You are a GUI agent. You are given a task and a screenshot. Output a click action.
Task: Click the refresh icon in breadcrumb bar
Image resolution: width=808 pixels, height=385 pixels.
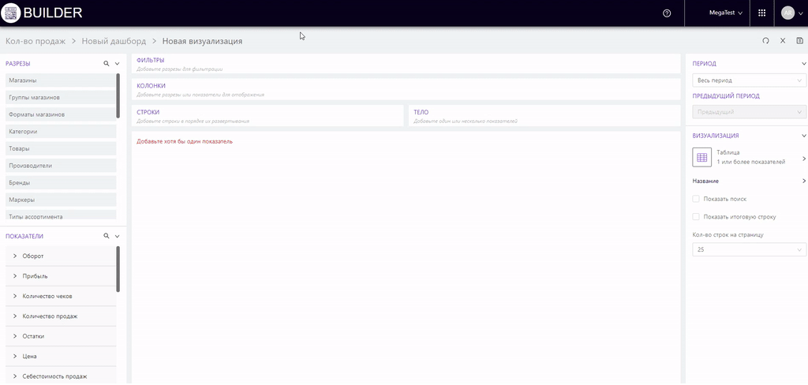point(765,41)
